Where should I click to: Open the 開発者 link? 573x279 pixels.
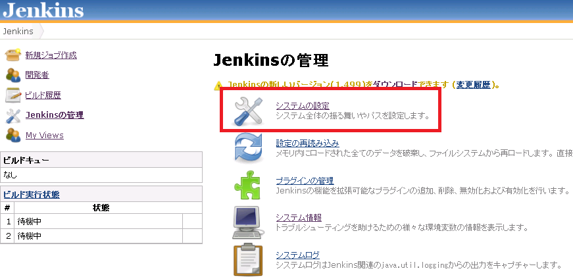[x=37, y=75]
